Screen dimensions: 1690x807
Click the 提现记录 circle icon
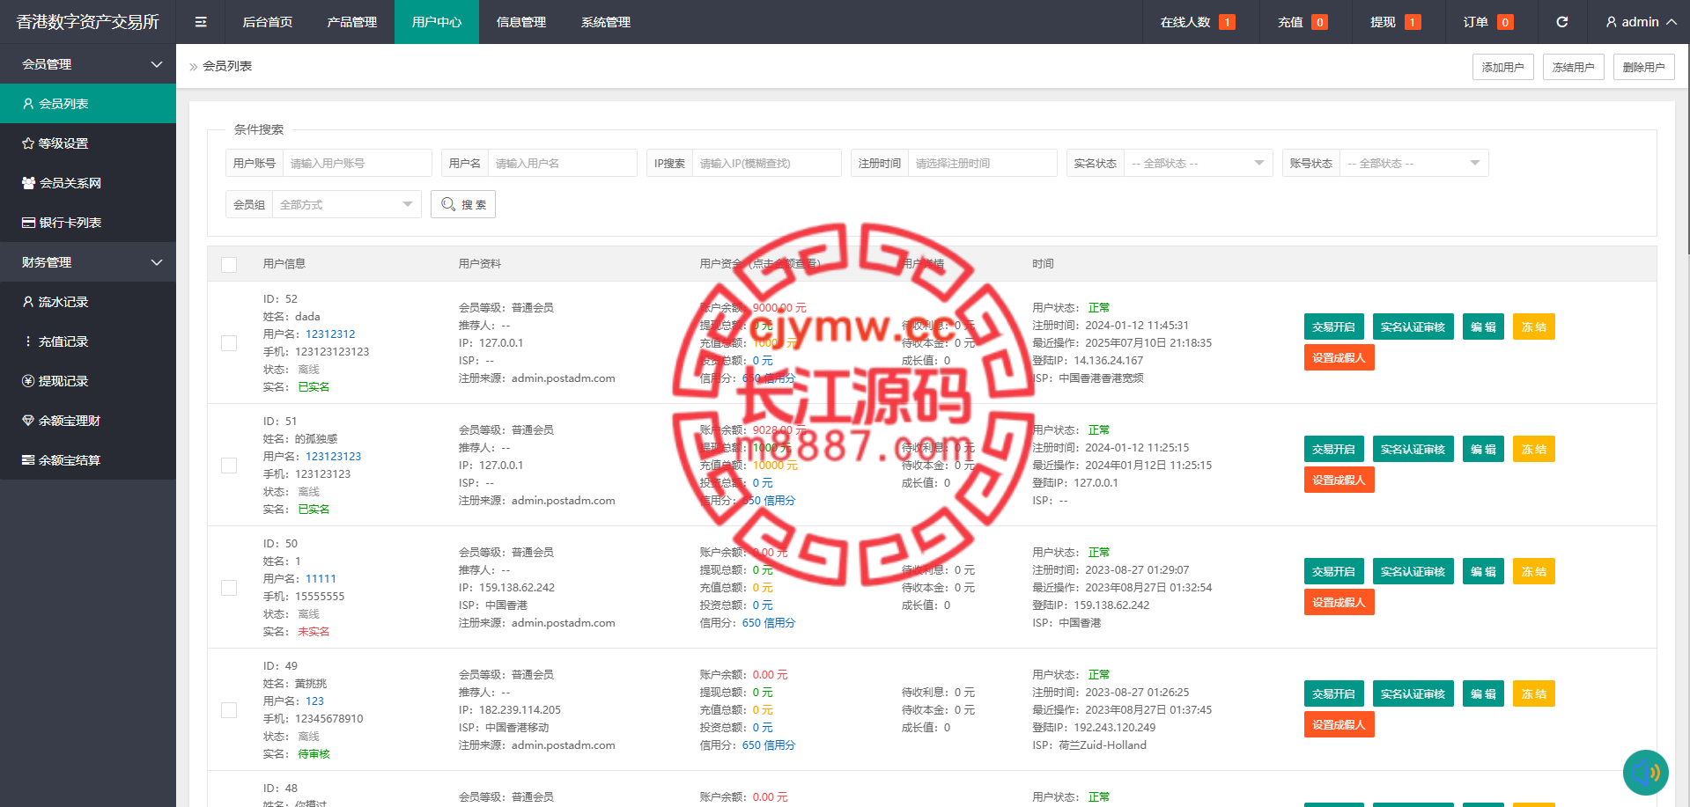click(28, 381)
